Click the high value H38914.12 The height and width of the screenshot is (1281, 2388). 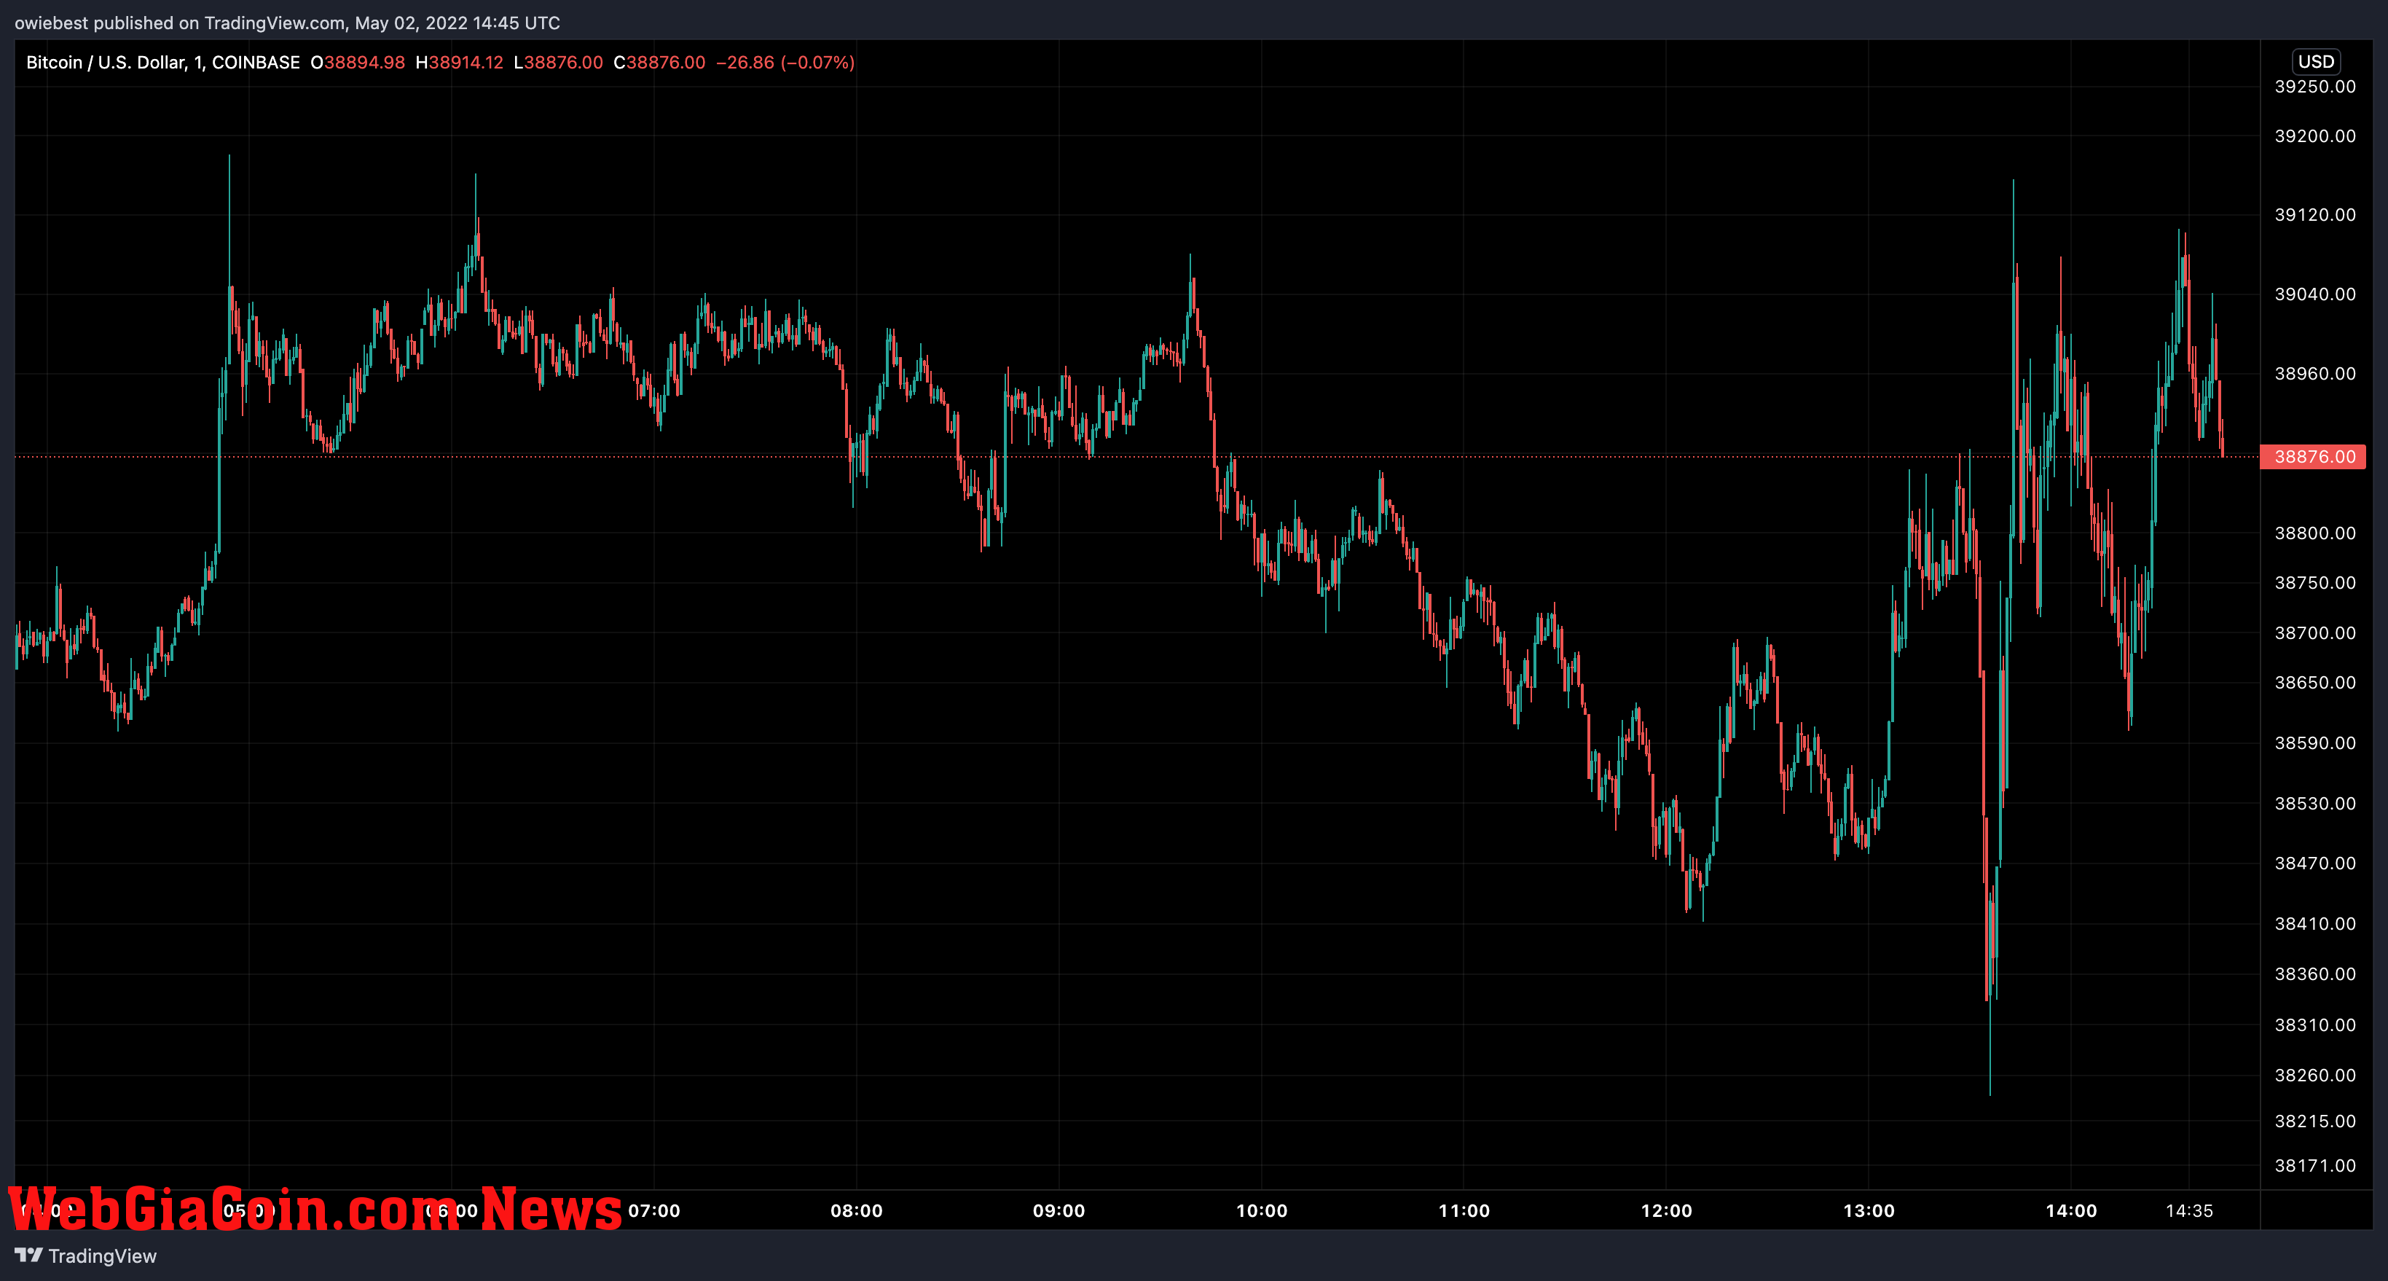[459, 62]
